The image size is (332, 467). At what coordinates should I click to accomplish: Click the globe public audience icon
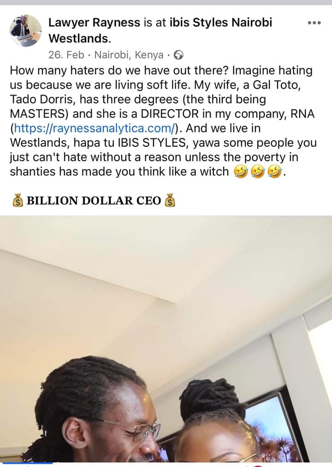pos(178,55)
